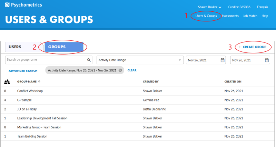Image resolution: width=276 pixels, height=147 pixels.
Task: Click the Psychometrics logo icon
Action: [x=8, y=5]
